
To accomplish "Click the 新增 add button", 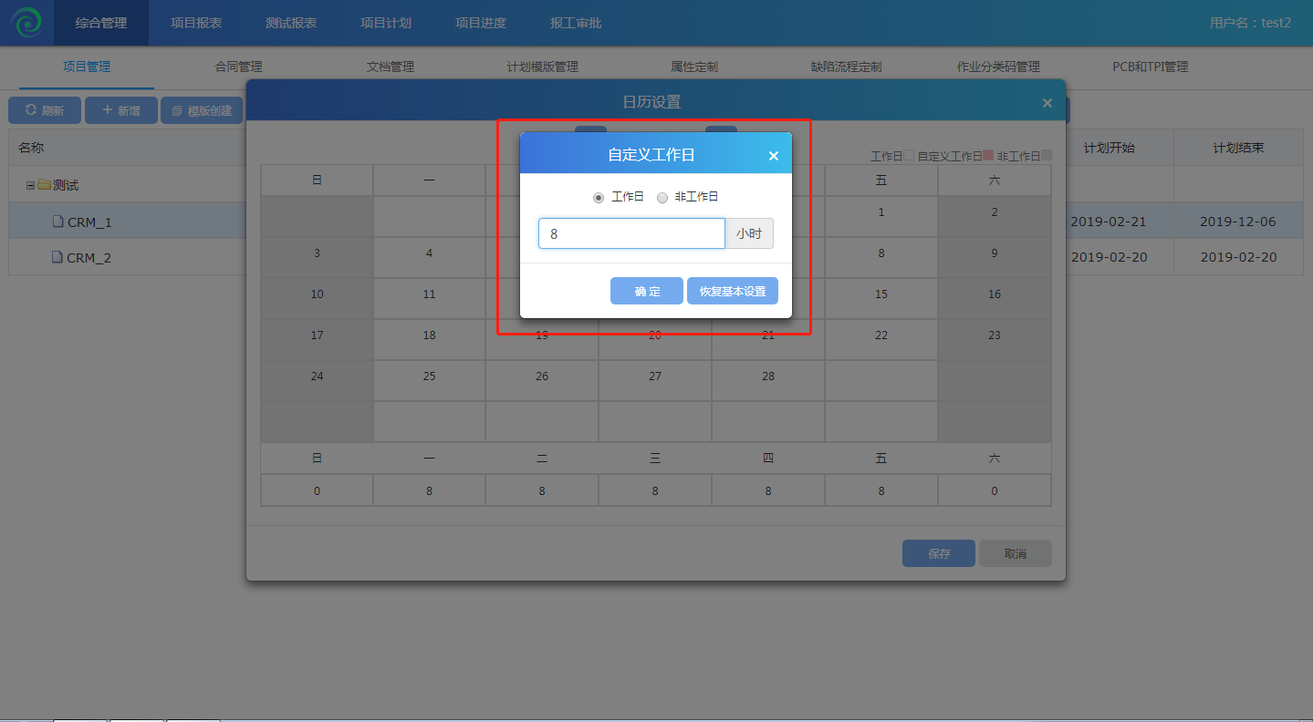I will (x=121, y=110).
